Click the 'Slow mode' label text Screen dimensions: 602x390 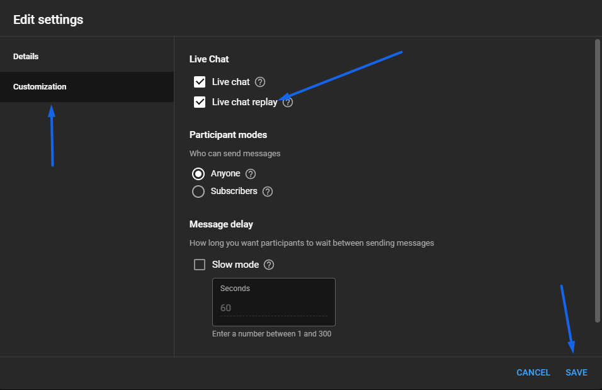tap(236, 265)
